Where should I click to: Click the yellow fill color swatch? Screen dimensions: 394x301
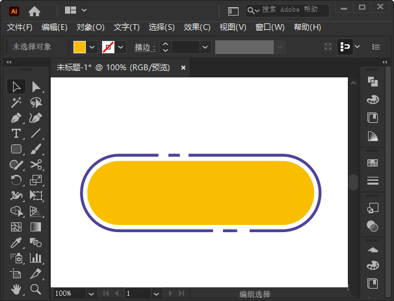[79, 47]
